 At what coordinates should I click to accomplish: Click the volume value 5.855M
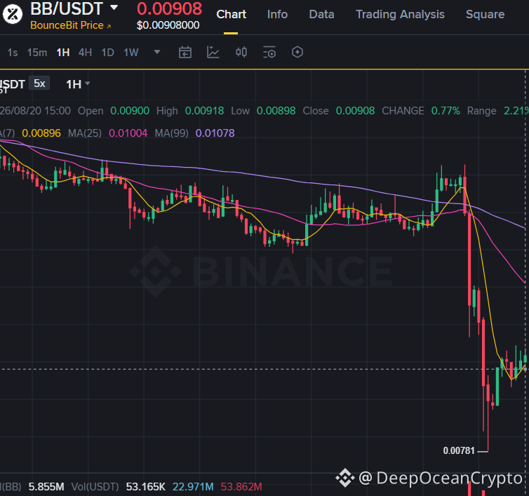pos(46,487)
